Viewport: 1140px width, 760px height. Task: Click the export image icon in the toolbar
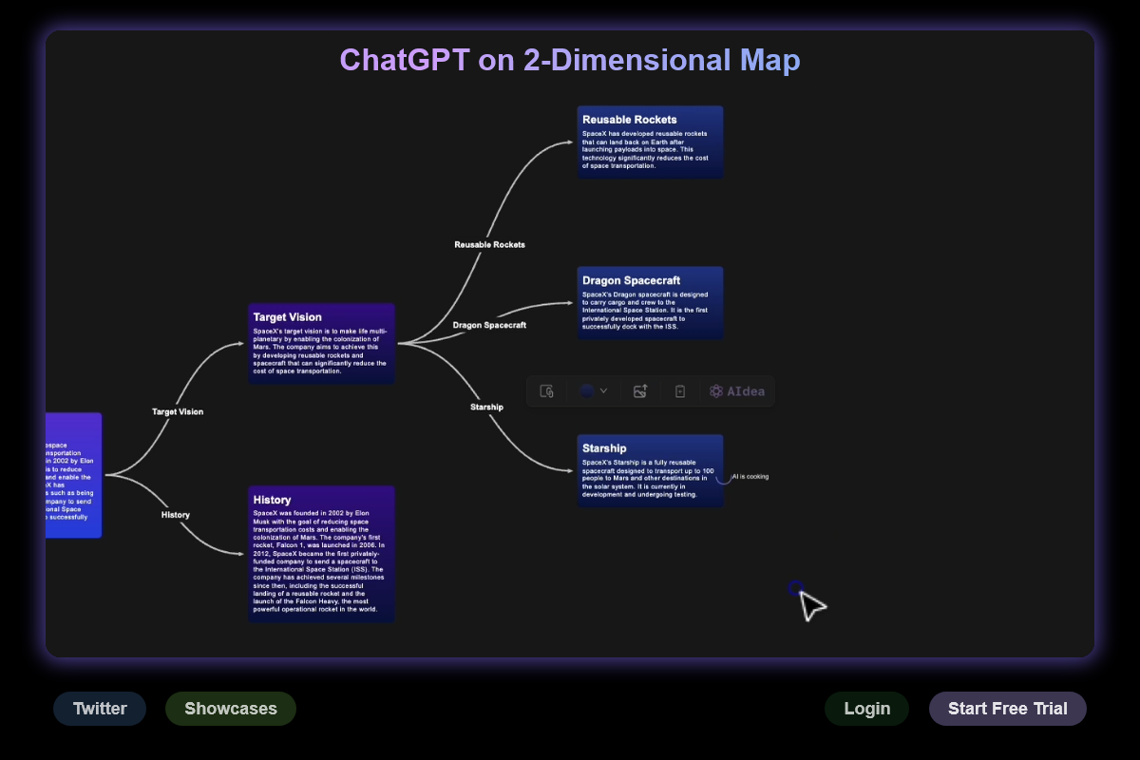pos(640,391)
